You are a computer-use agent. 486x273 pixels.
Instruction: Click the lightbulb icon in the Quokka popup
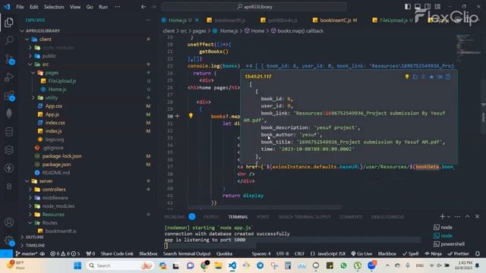tap(407, 77)
